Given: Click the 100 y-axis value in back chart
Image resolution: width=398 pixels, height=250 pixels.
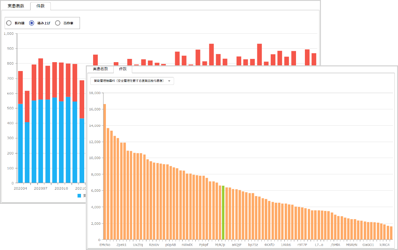Looking at the screenshot, I should pyautogui.click(x=10, y=168).
